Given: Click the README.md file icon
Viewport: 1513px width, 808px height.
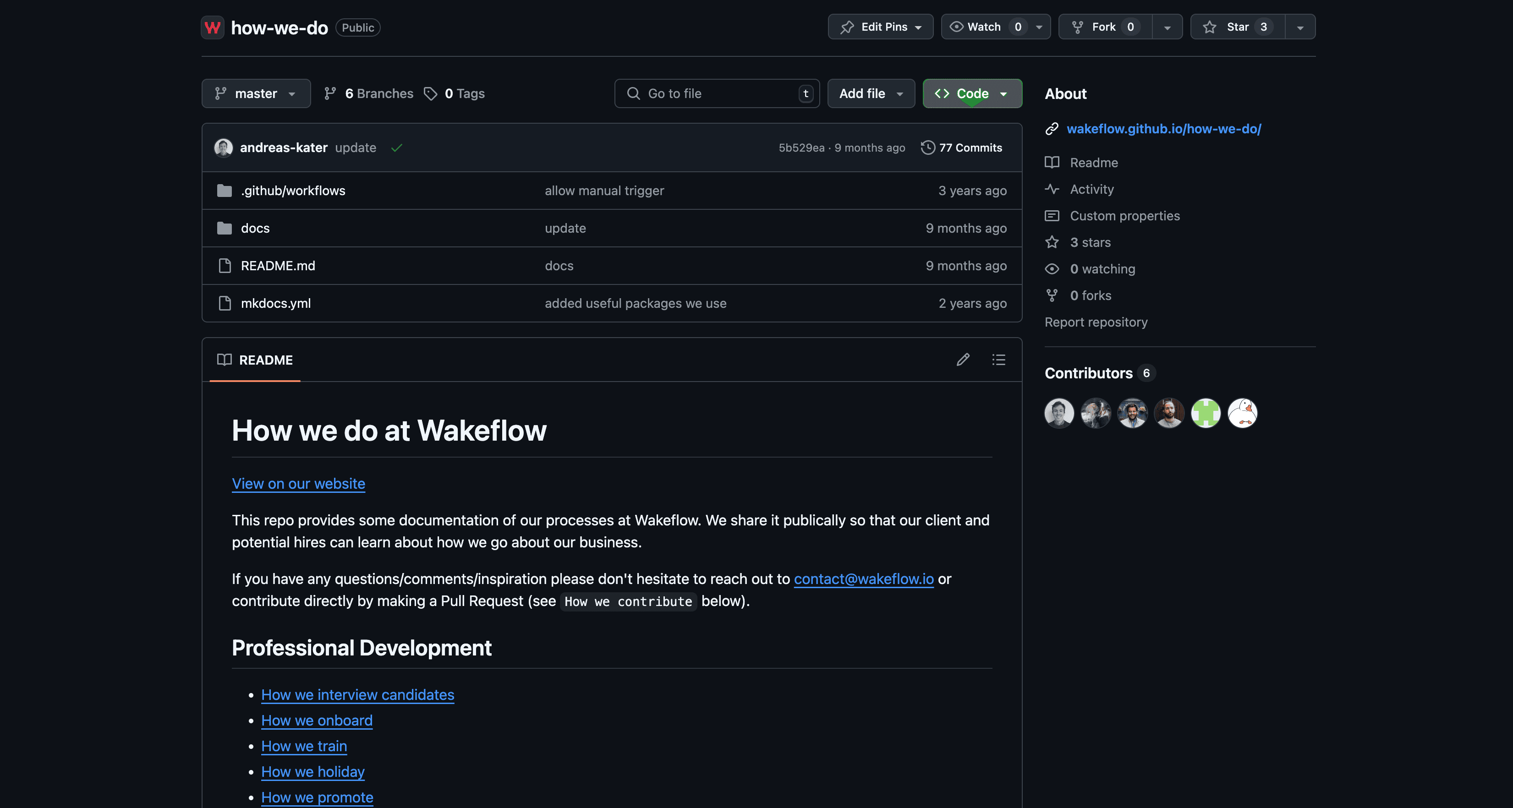Looking at the screenshot, I should coord(225,265).
